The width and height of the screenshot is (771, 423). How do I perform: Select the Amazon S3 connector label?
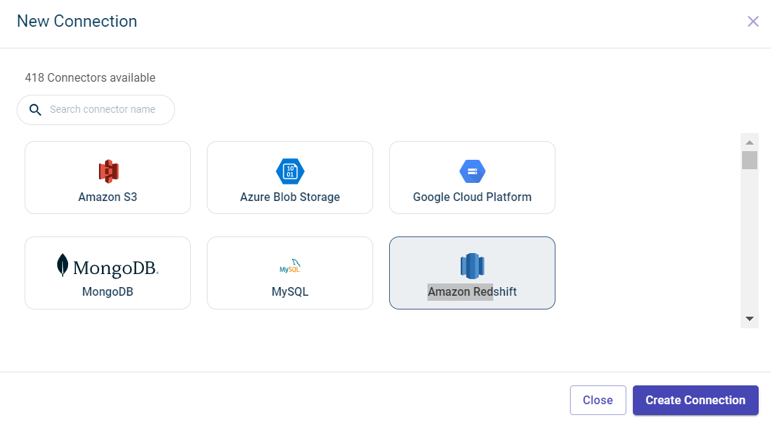click(x=108, y=197)
